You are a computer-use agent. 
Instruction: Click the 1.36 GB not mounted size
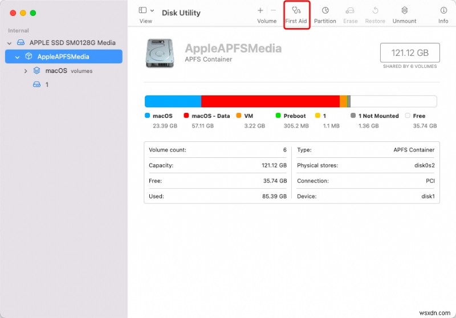tap(368, 126)
